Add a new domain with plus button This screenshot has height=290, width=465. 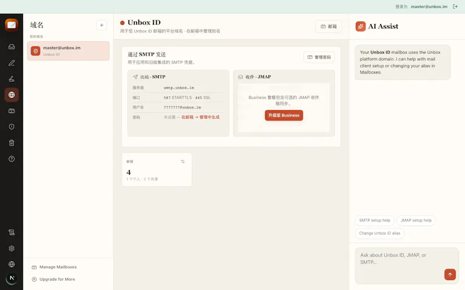102,25
